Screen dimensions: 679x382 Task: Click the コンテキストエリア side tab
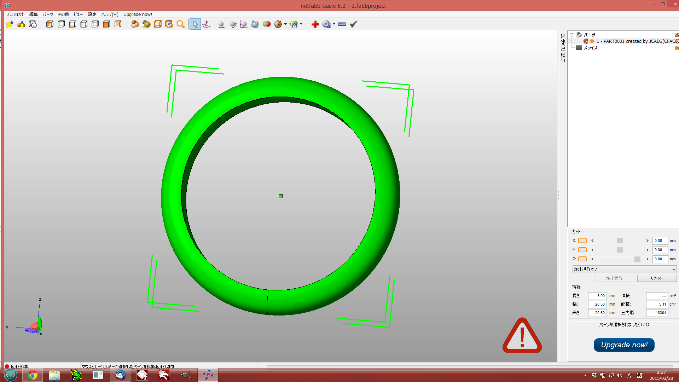click(x=563, y=48)
